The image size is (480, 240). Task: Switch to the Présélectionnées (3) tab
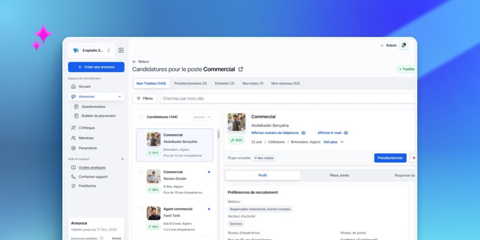(190, 83)
